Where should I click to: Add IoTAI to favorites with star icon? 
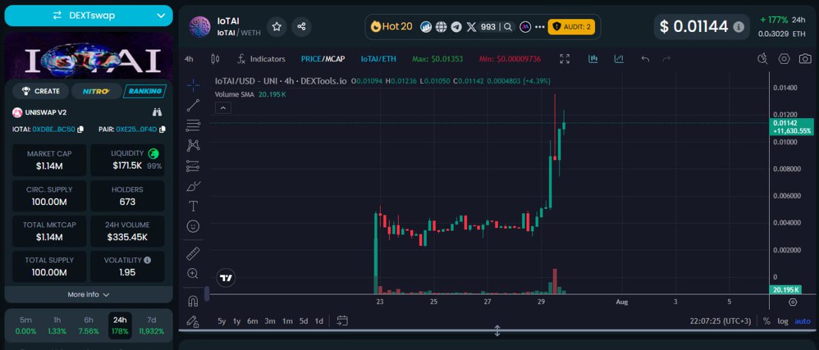(276, 27)
